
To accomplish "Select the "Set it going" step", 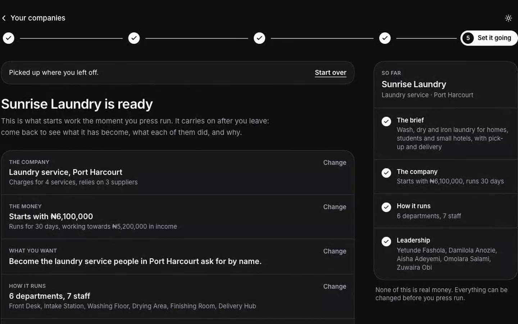I will click(489, 38).
